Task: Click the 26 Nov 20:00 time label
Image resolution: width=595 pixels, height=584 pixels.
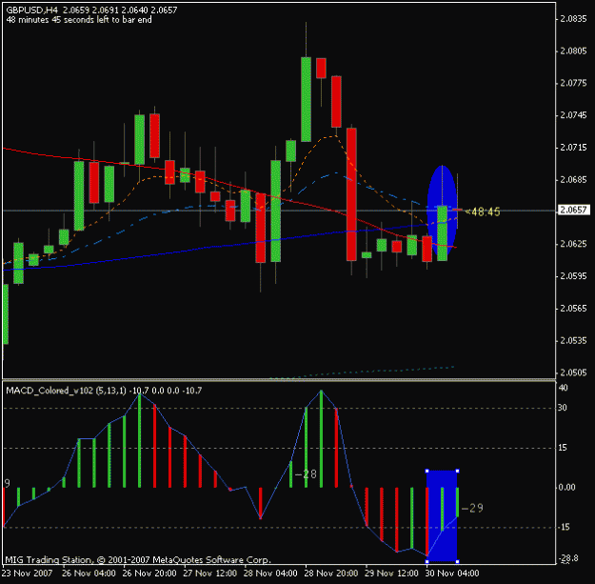Action: pyautogui.click(x=149, y=573)
